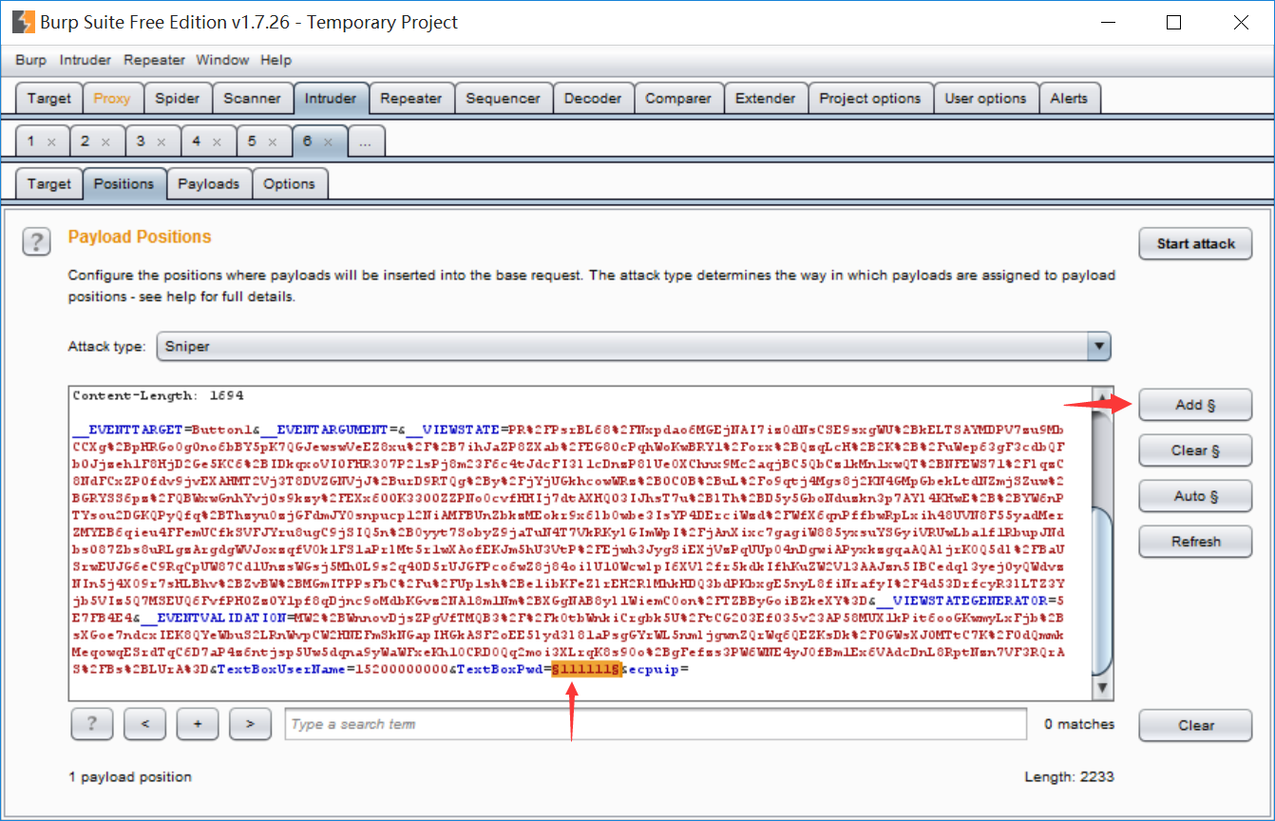Switch to the main Target tab
This screenshot has width=1275, height=821.
49,99
